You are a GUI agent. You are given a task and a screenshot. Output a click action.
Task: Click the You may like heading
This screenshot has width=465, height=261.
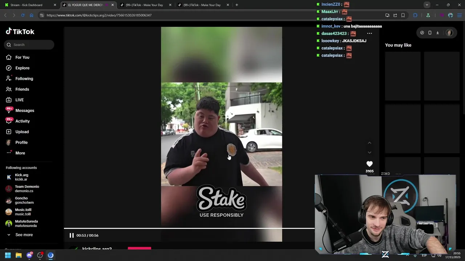tap(398, 45)
